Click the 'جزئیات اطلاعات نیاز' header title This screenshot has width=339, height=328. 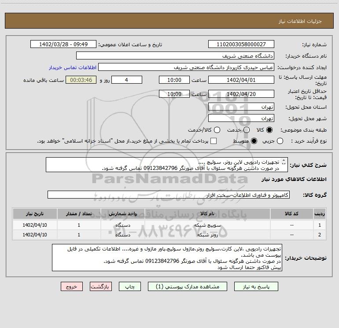pyautogui.click(x=300, y=21)
